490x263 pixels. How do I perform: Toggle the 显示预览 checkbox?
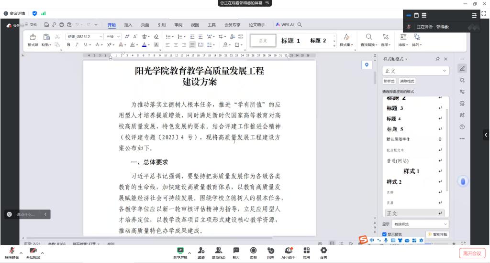[385, 234]
